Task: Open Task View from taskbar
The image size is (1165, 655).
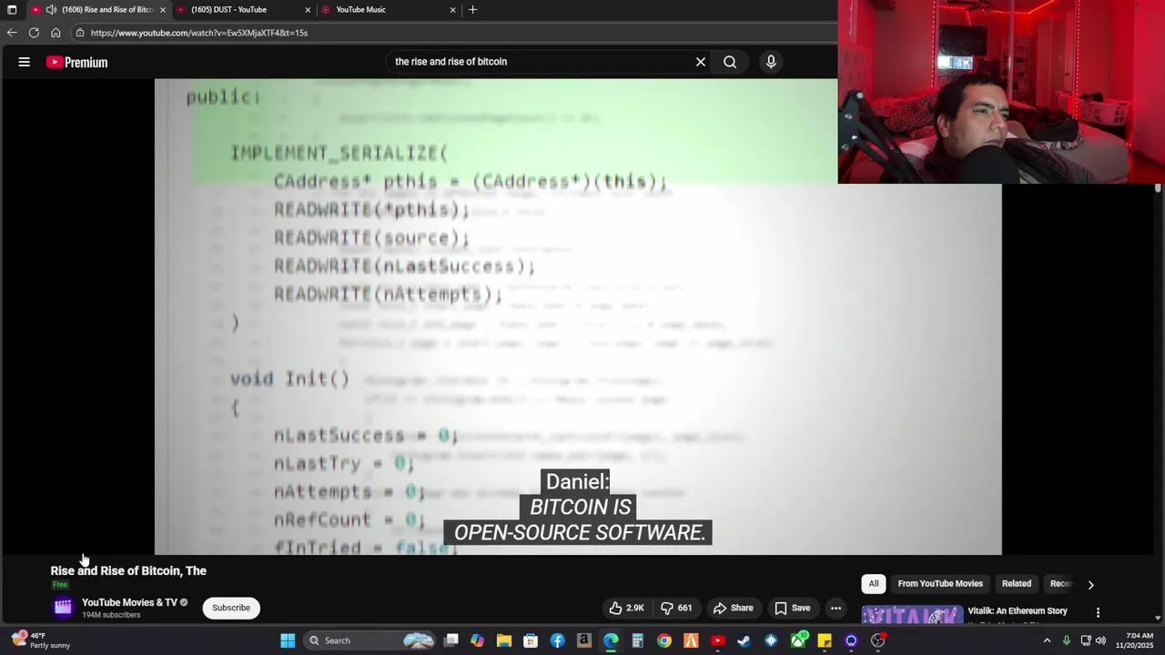Action: point(451,640)
